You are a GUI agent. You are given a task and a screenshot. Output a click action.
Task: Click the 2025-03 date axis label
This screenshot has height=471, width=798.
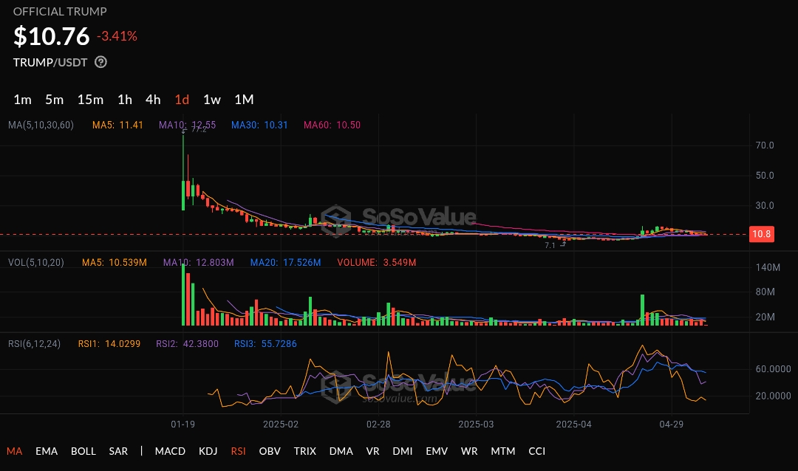(x=476, y=424)
